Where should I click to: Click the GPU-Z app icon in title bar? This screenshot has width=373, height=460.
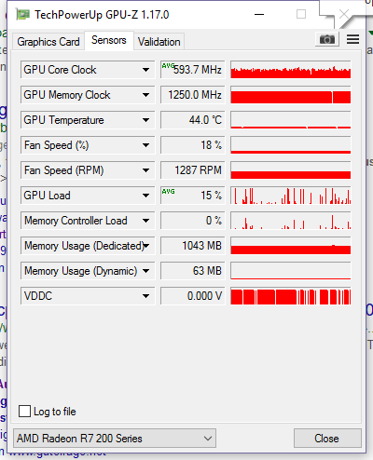click(x=22, y=15)
